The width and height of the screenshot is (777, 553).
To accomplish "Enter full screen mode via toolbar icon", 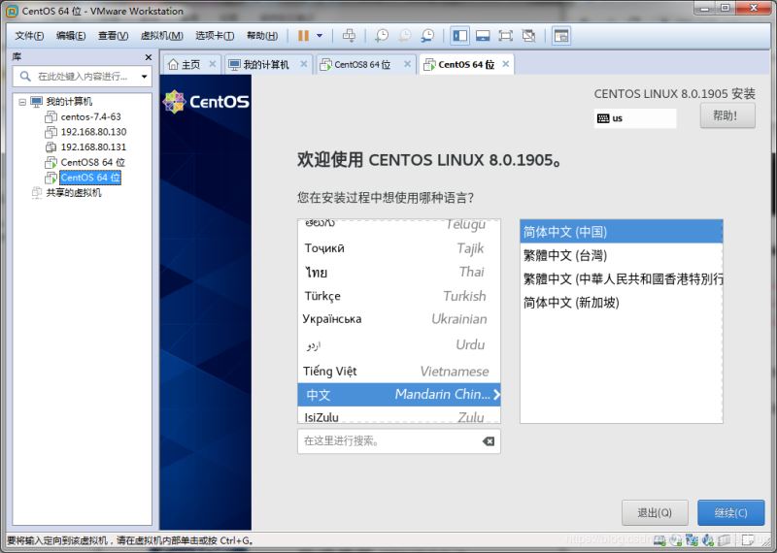I will pos(505,36).
